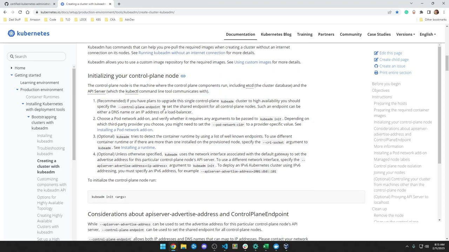Open the Dad Stuff bookmarks folder
The height and width of the screenshot is (252, 449).
12,20
